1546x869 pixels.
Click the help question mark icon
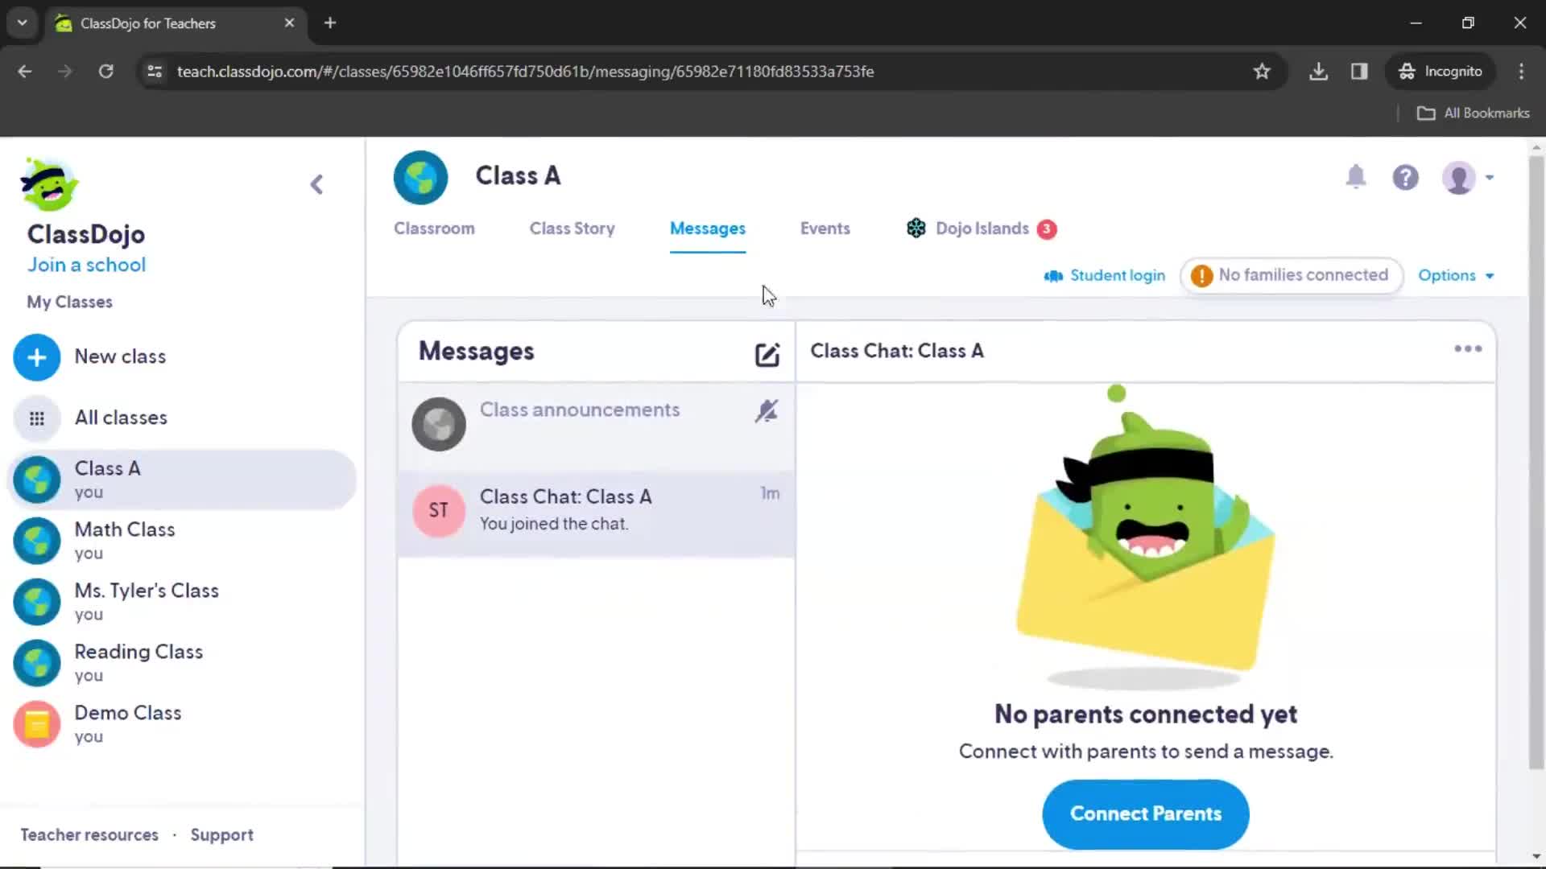pos(1405,177)
